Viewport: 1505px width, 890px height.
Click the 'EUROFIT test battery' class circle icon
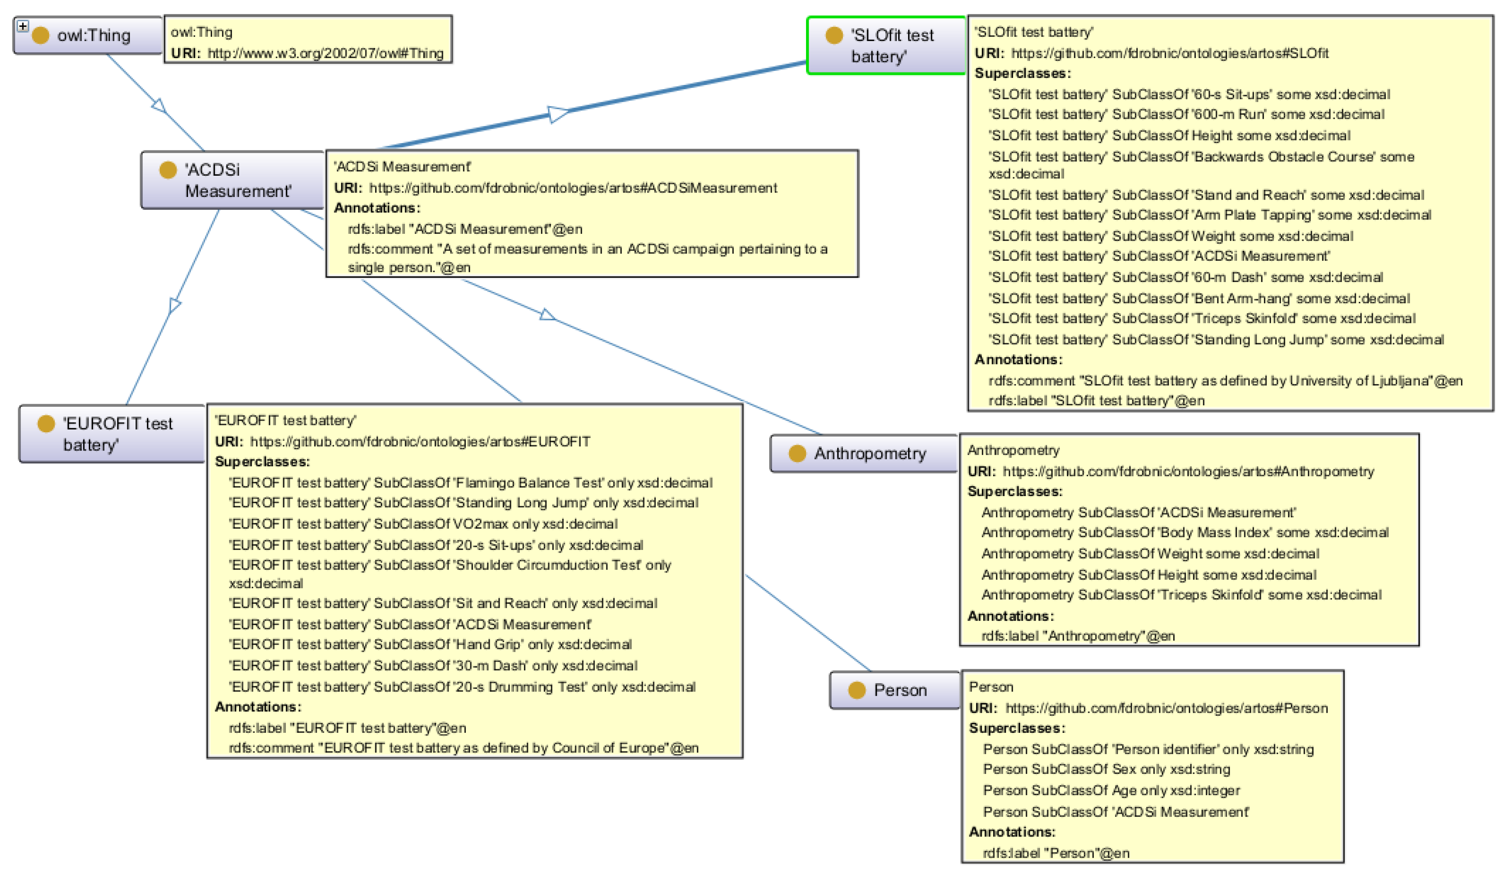tap(46, 424)
